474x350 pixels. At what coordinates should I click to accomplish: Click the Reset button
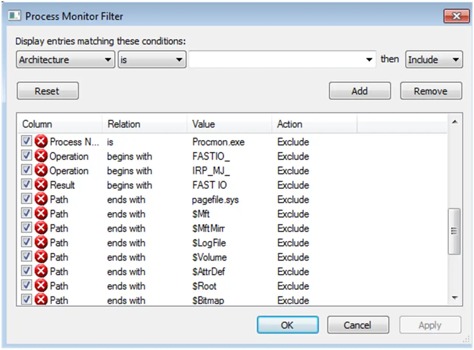48,91
